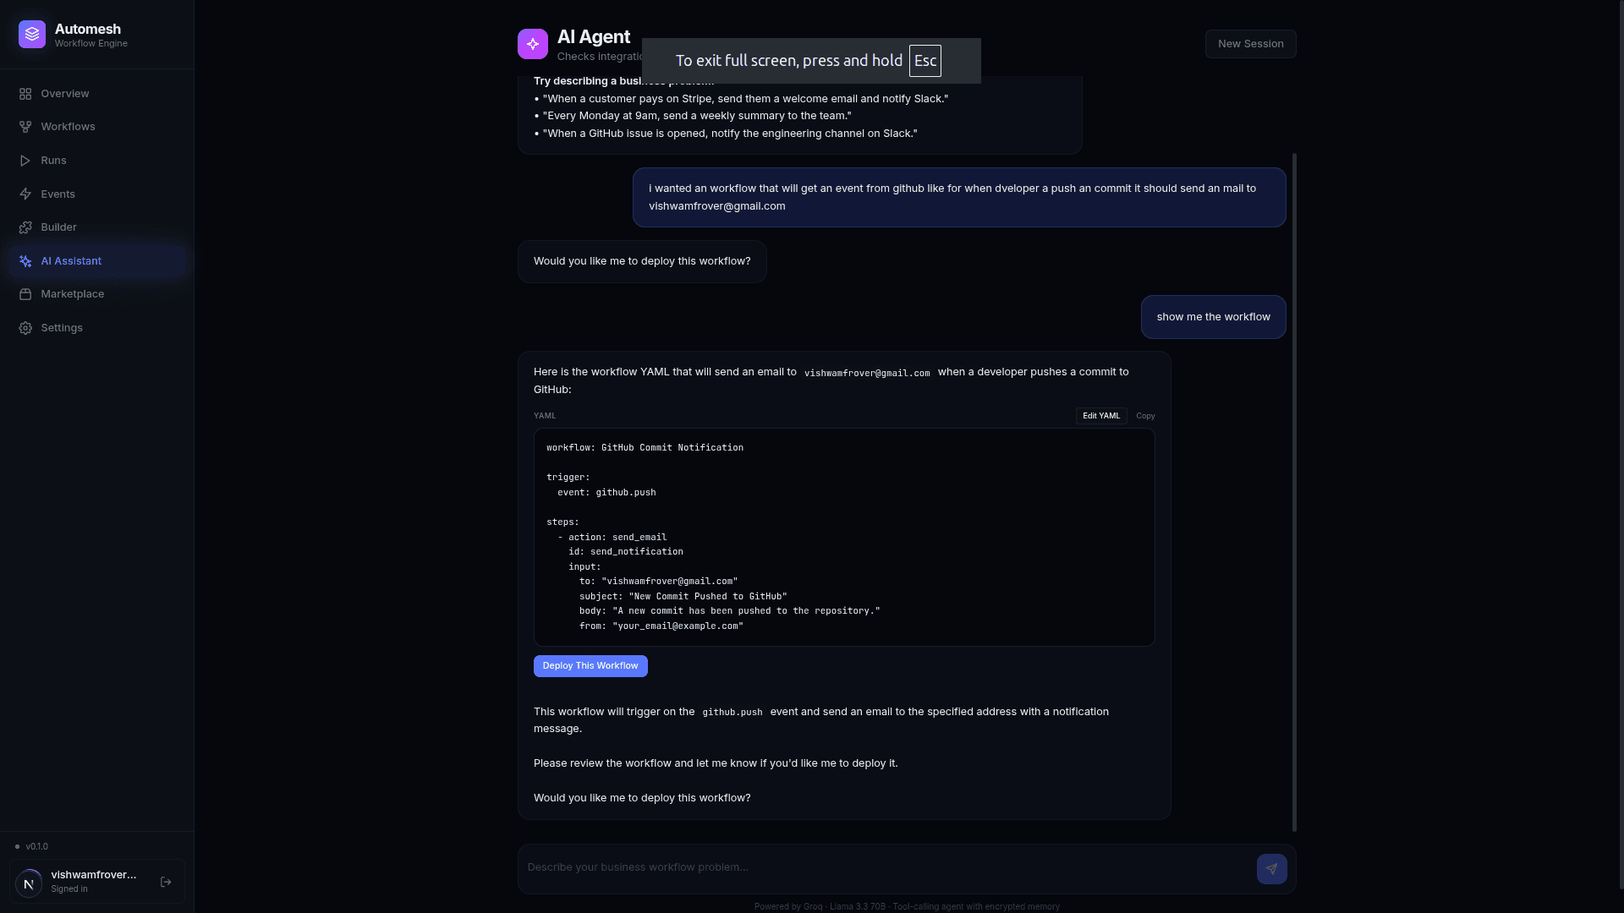Click the Marketplace bag icon

click(x=25, y=294)
